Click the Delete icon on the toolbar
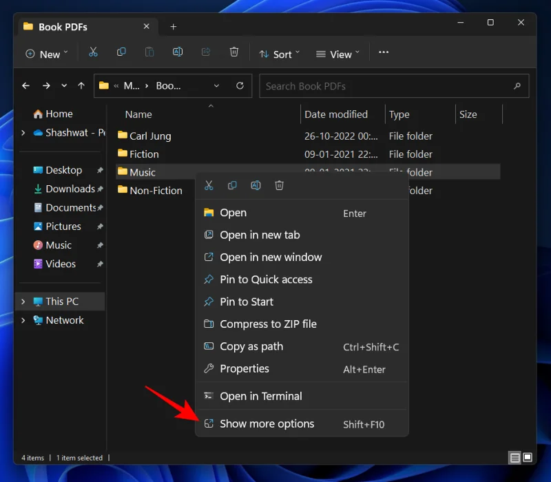 (x=233, y=52)
